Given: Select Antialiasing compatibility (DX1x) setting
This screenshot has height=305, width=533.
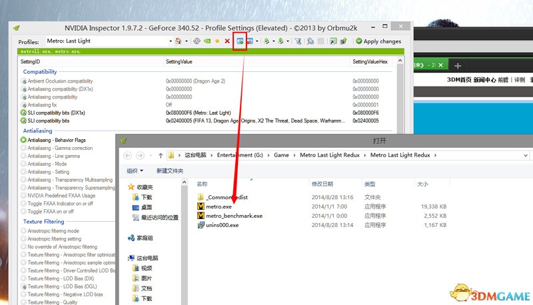Looking at the screenshot, I should click(60, 89).
